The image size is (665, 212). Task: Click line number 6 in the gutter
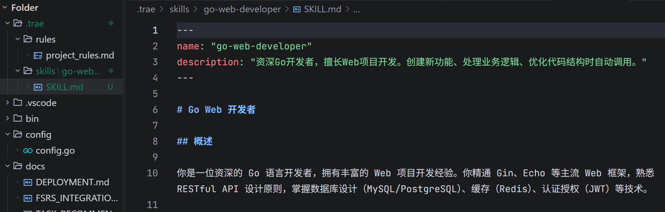(x=155, y=110)
